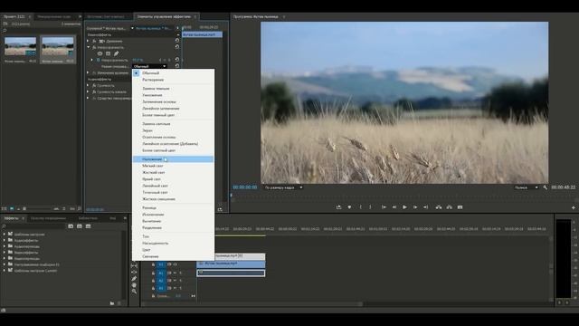
Task: Filter effects by YUV badge
Action: 88,226
